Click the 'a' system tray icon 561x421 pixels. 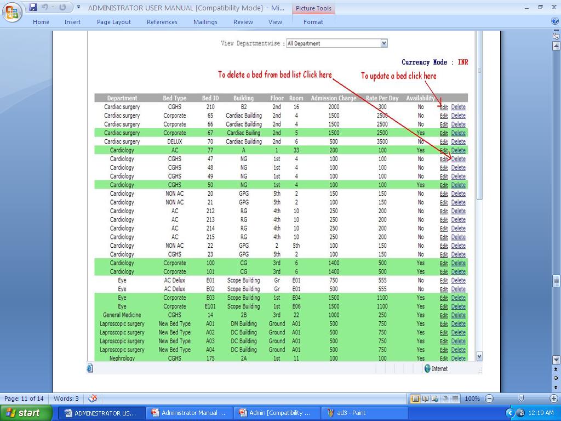point(520,413)
